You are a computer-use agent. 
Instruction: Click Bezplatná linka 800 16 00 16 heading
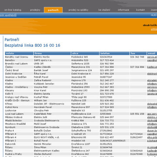click(x=32, y=45)
